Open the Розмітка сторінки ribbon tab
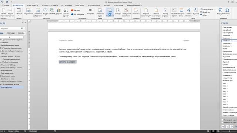 (x=50, y=6)
